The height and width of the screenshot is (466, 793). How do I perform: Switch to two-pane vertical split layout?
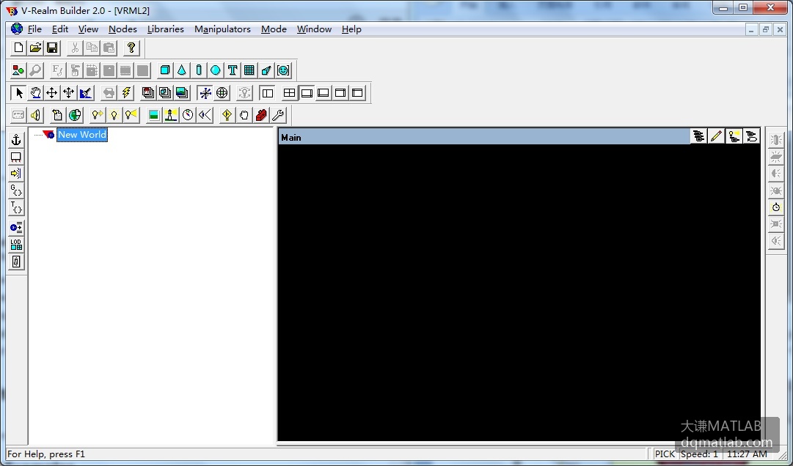(268, 93)
